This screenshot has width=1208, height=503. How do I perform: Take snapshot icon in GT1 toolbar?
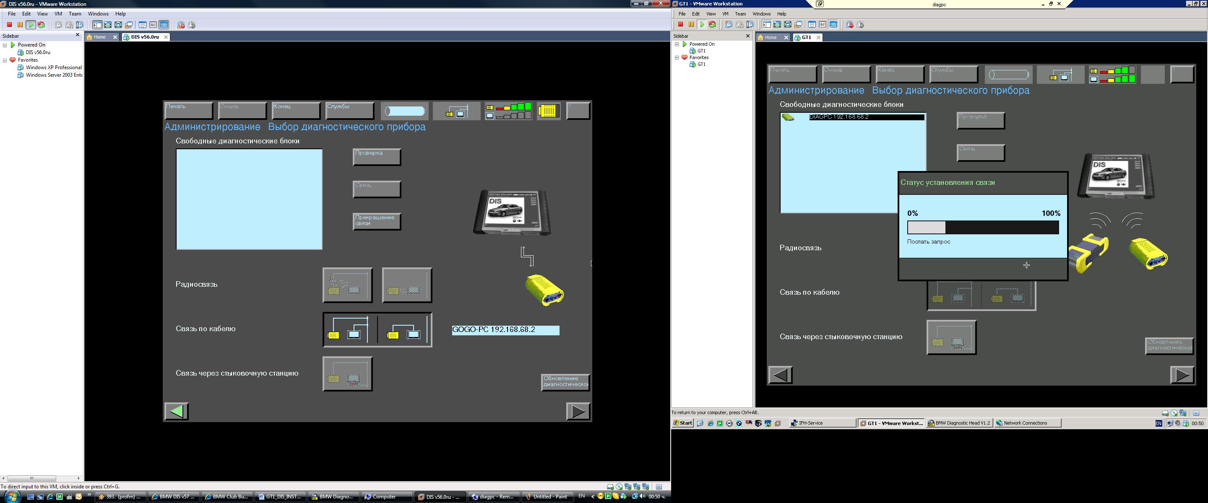coord(729,25)
